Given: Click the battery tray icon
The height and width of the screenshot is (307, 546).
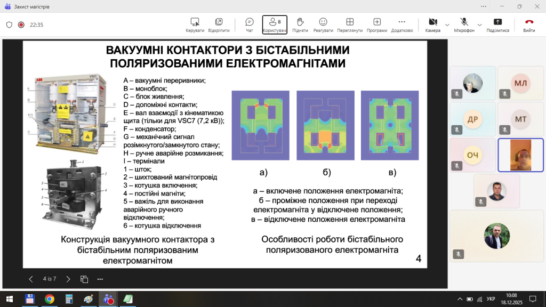Looking at the screenshot, I should pyautogui.click(x=470, y=299).
